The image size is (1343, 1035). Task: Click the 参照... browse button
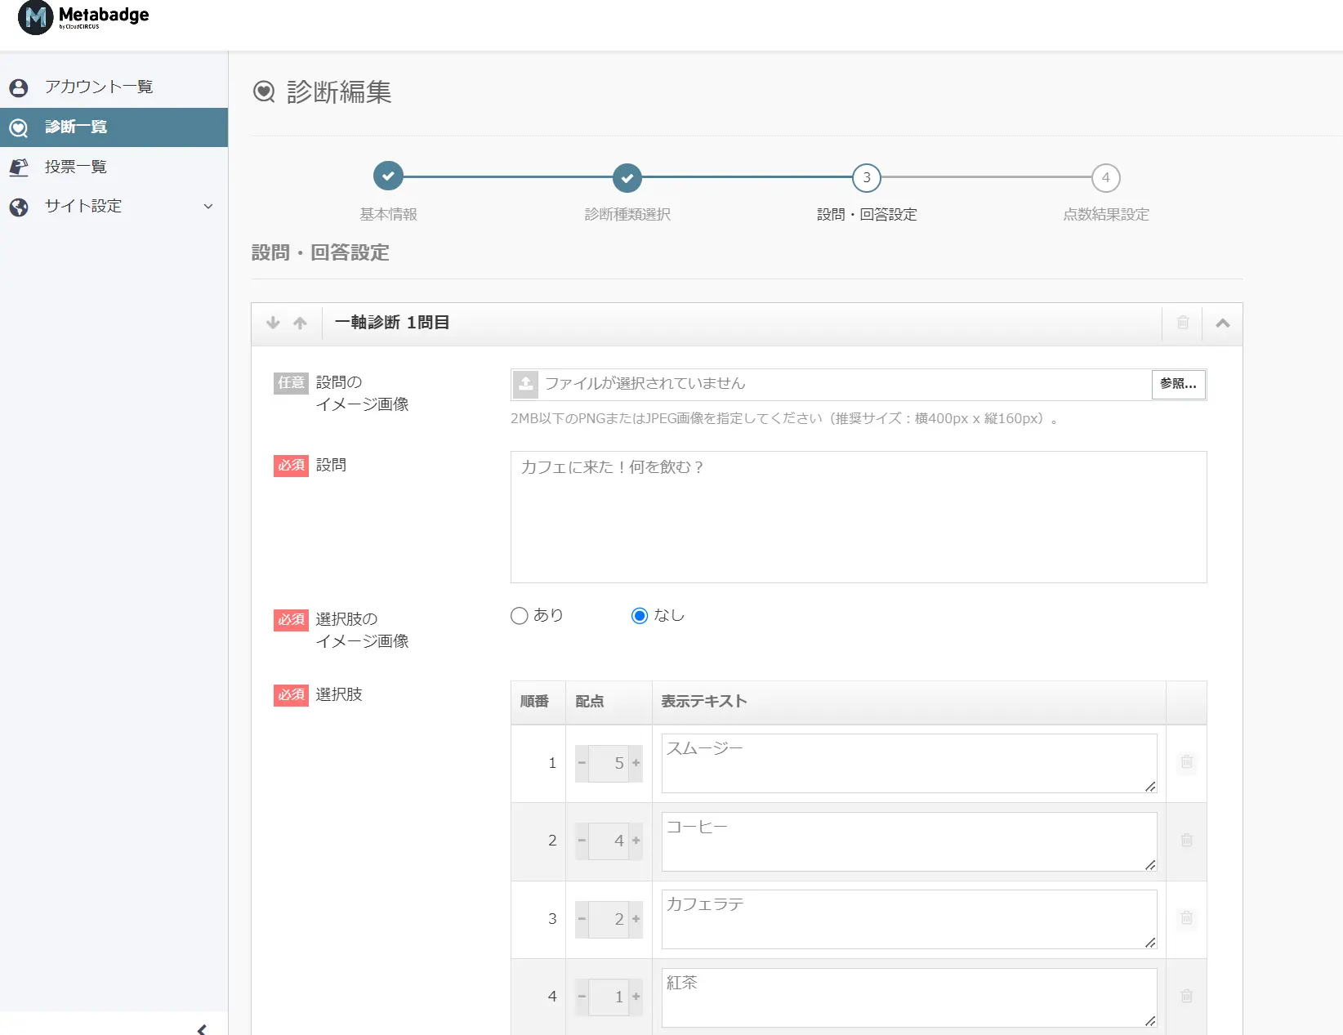coord(1178,384)
